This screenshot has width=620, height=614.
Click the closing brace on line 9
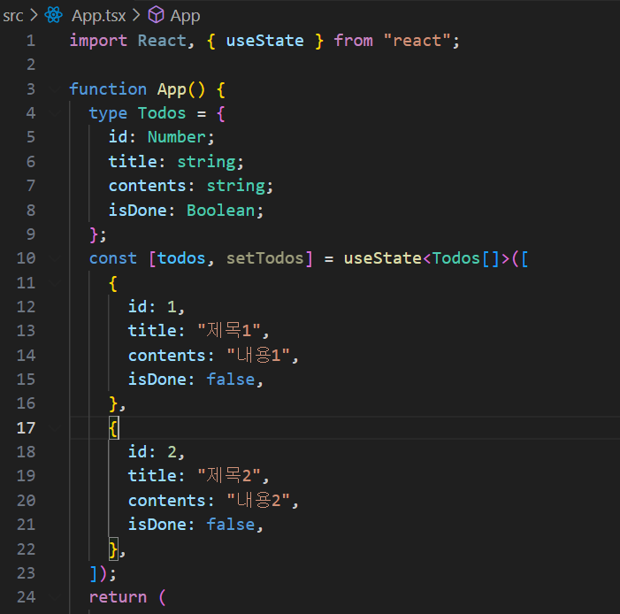[94, 234]
